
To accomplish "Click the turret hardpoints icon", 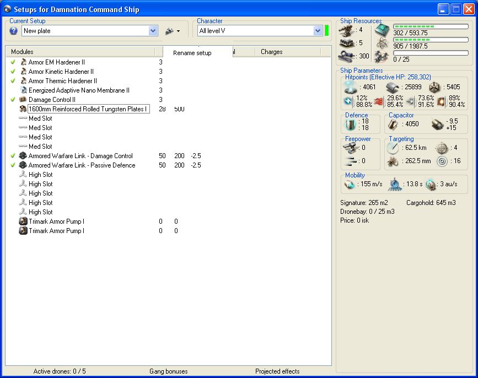I will (346, 30).
